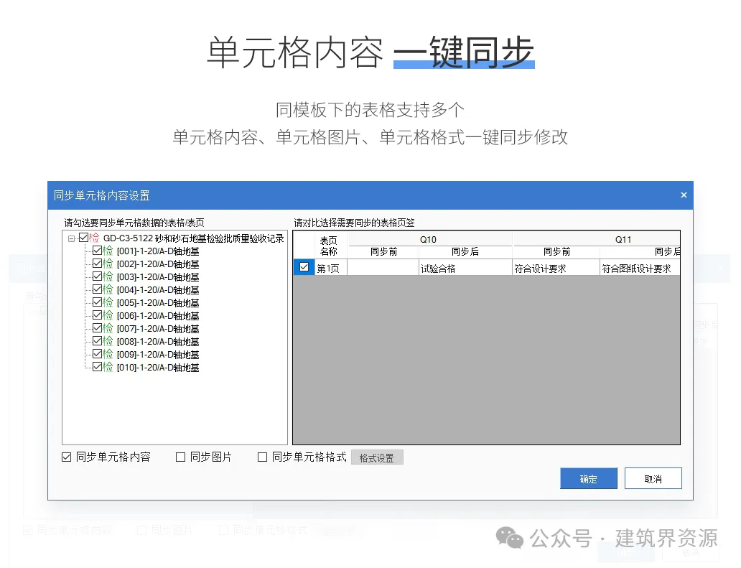Uncheck the [010]-1-20/A-D轴地基 checkbox
The image size is (741, 568).
click(x=98, y=367)
